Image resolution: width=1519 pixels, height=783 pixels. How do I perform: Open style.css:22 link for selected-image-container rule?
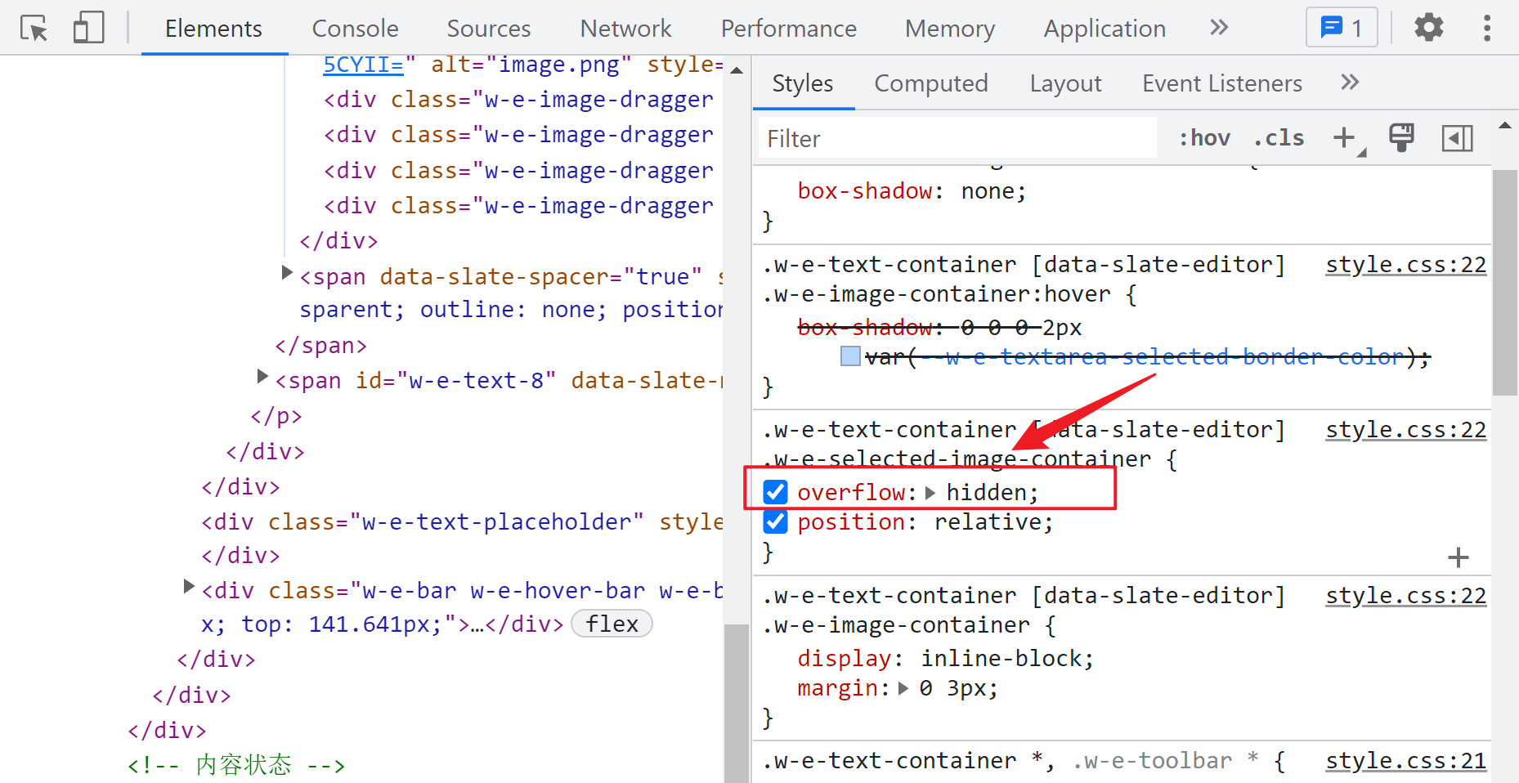(x=1405, y=430)
